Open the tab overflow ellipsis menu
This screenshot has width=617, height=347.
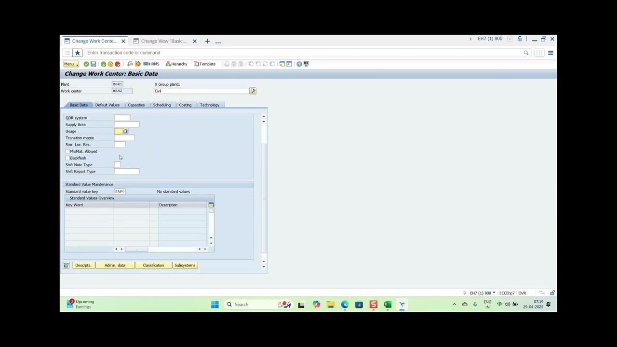(x=218, y=42)
